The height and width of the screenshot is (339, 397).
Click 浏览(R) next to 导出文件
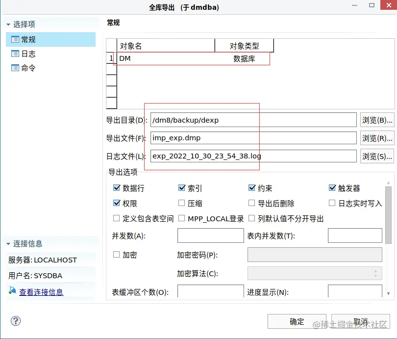coord(377,138)
